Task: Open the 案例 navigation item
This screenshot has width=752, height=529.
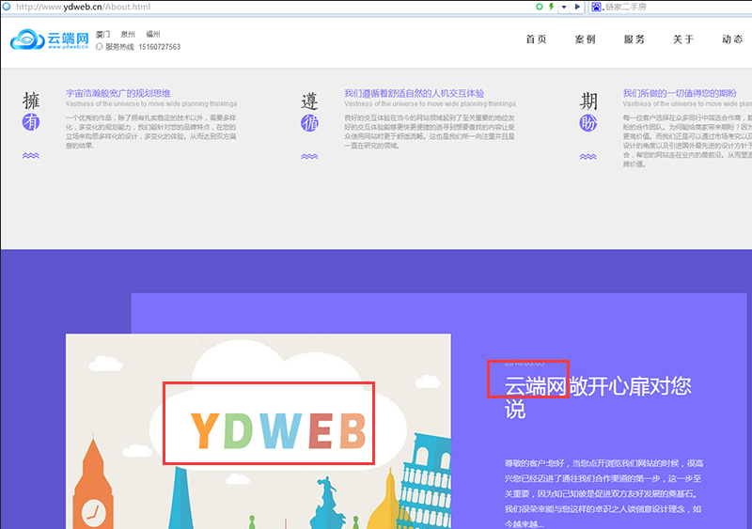Action: pos(585,39)
